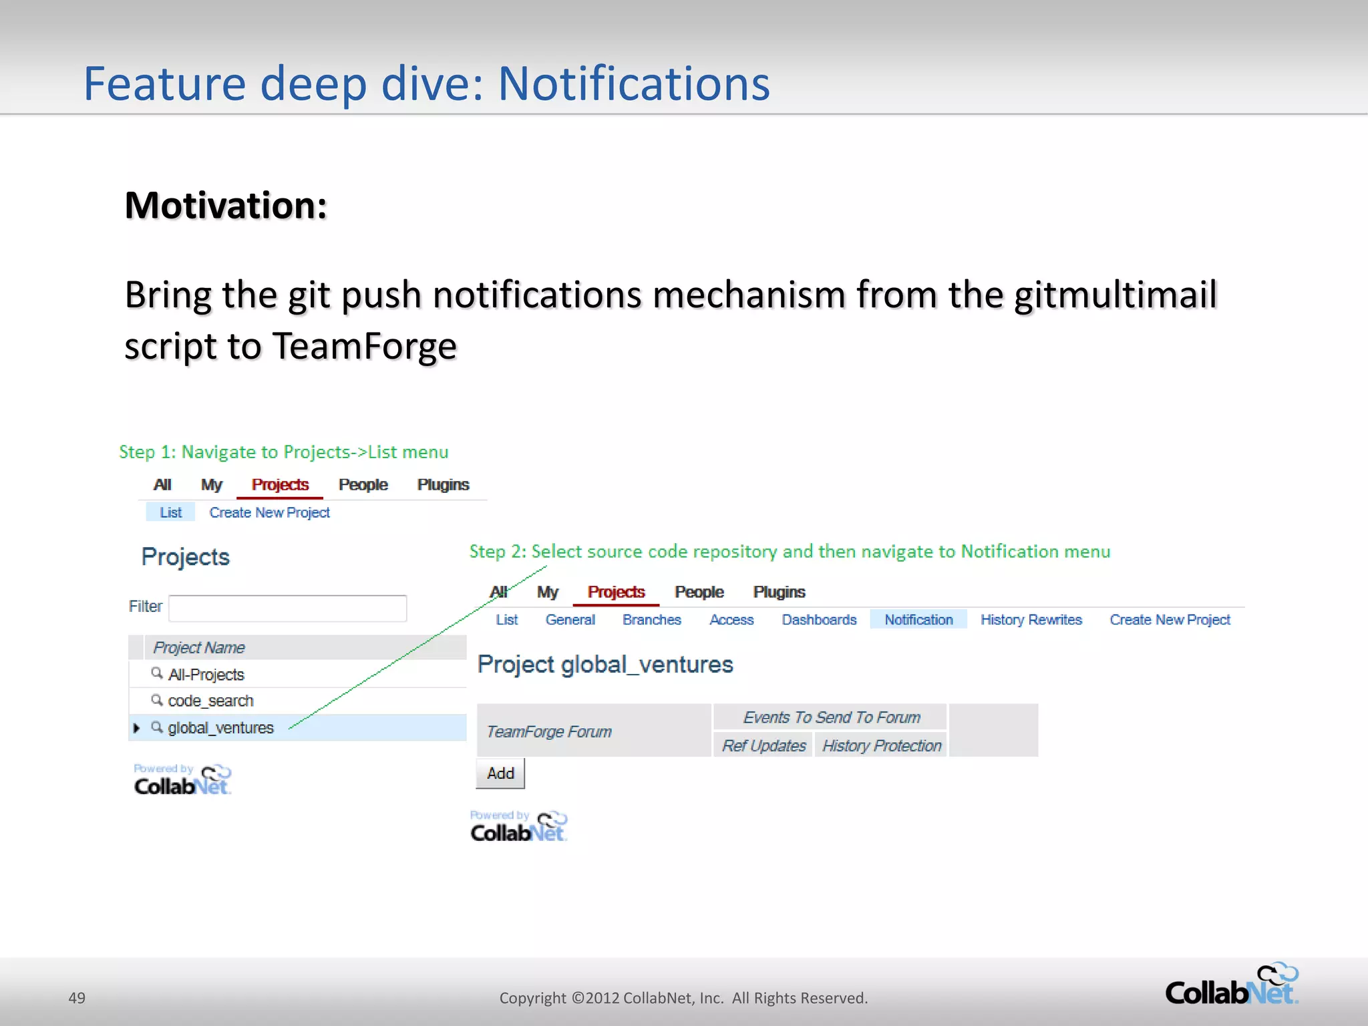1368x1026 pixels.
Task: Click the Ref Updates column header
Action: click(x=763, y=745)
